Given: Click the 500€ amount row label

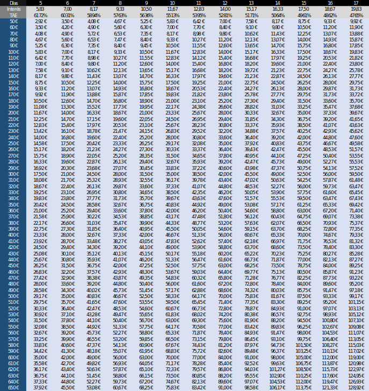Looking at the screenshot, I should (x=13, y=296).
